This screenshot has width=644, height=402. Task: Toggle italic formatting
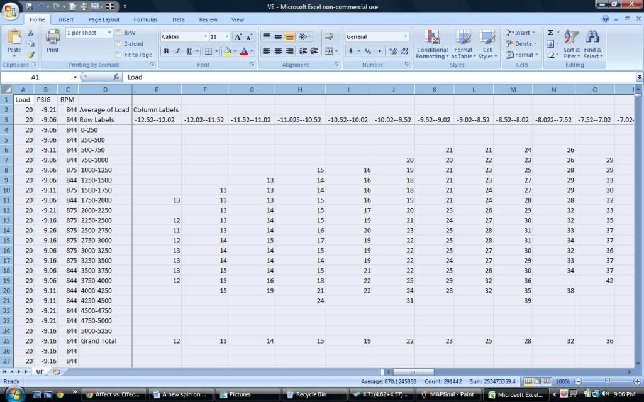[x=177, y=52]
